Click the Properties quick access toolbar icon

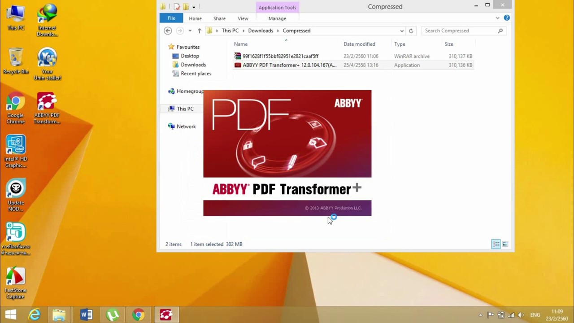click(177, 6)
